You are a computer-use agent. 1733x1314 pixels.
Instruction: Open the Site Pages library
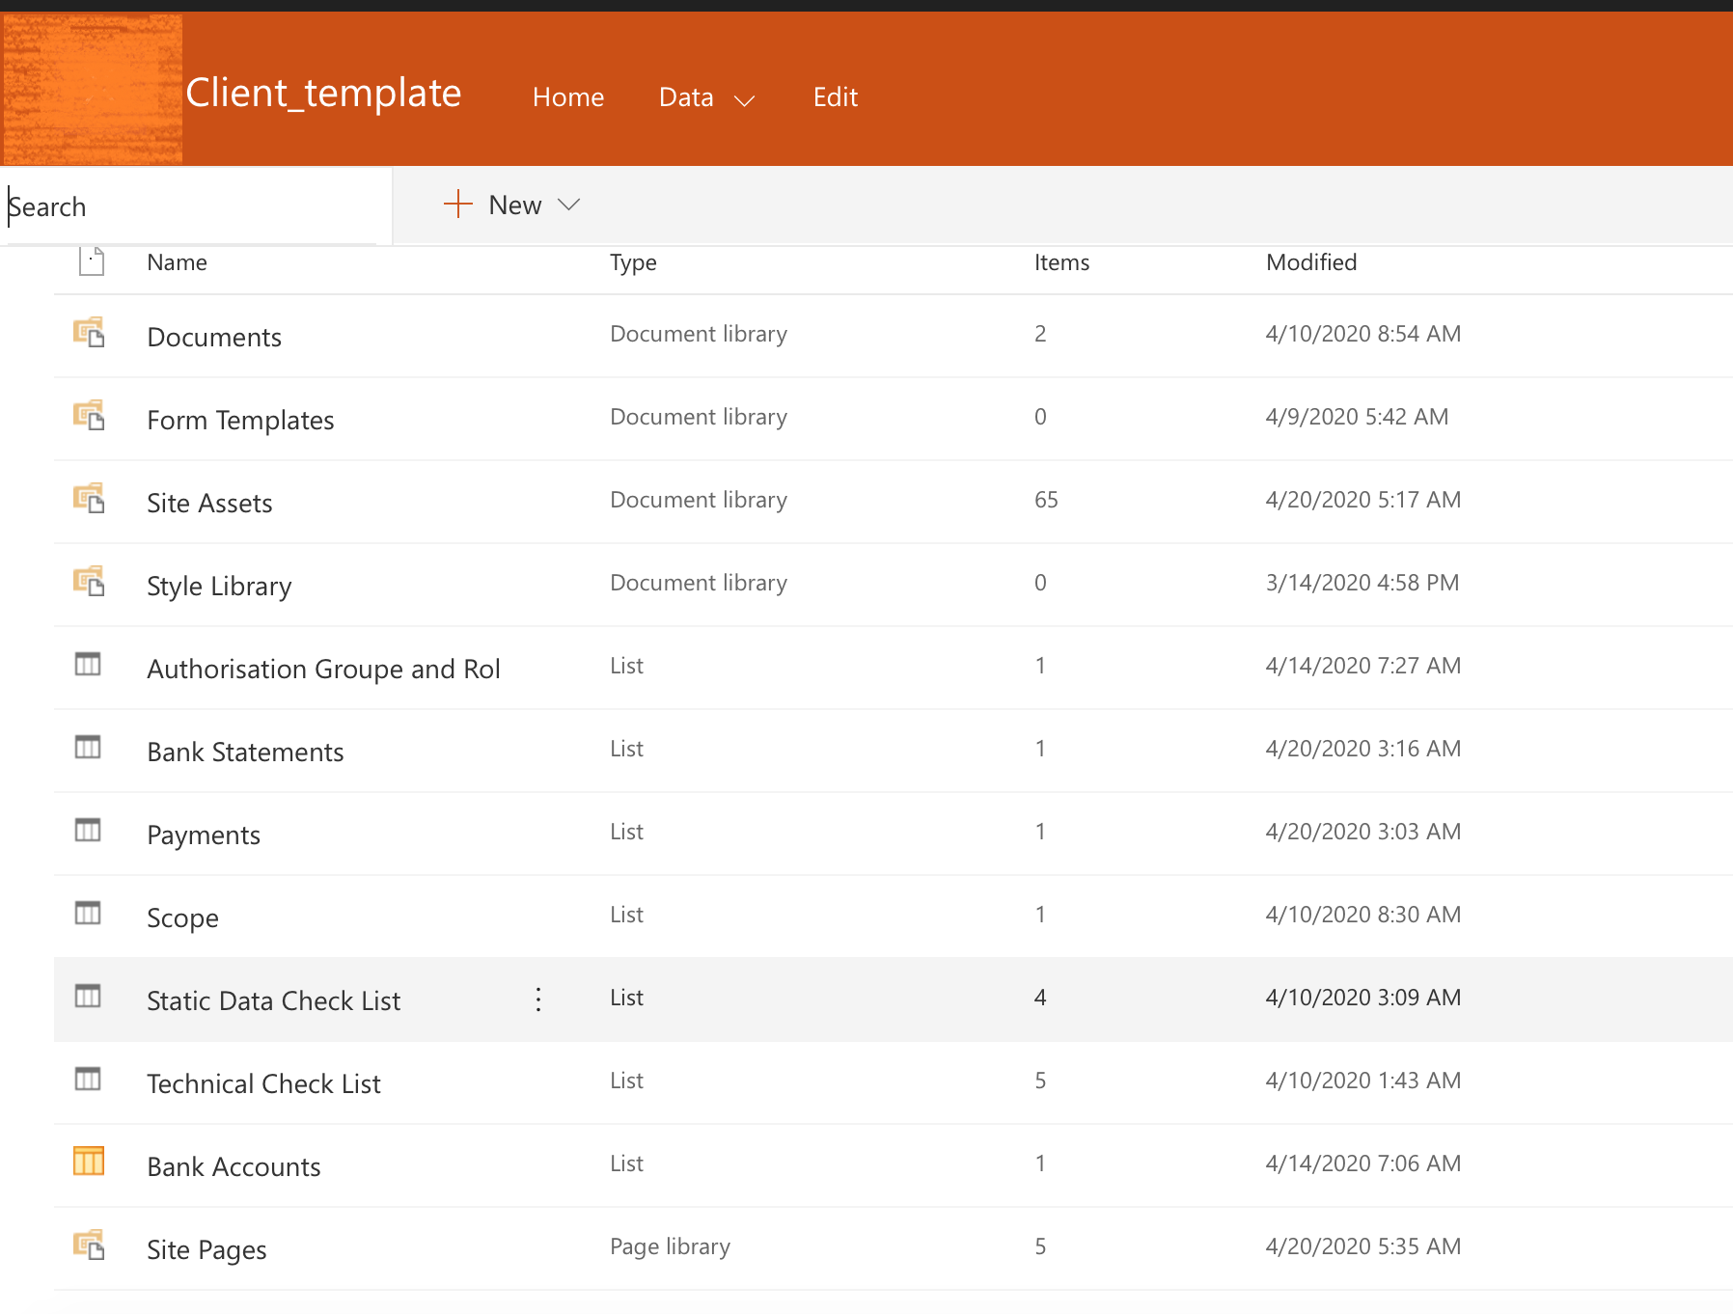point(206,1250)
